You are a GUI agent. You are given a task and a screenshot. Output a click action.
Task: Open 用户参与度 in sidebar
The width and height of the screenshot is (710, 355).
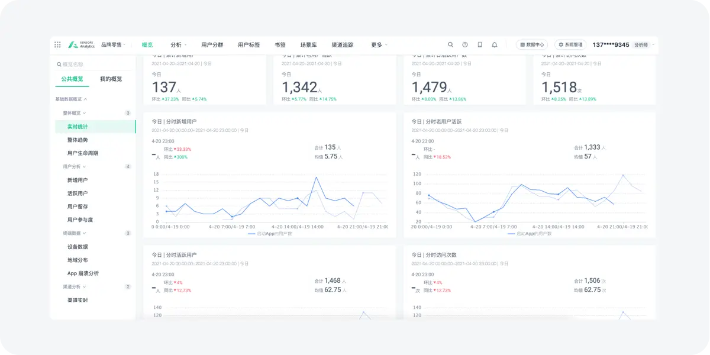tap(80, 220)
